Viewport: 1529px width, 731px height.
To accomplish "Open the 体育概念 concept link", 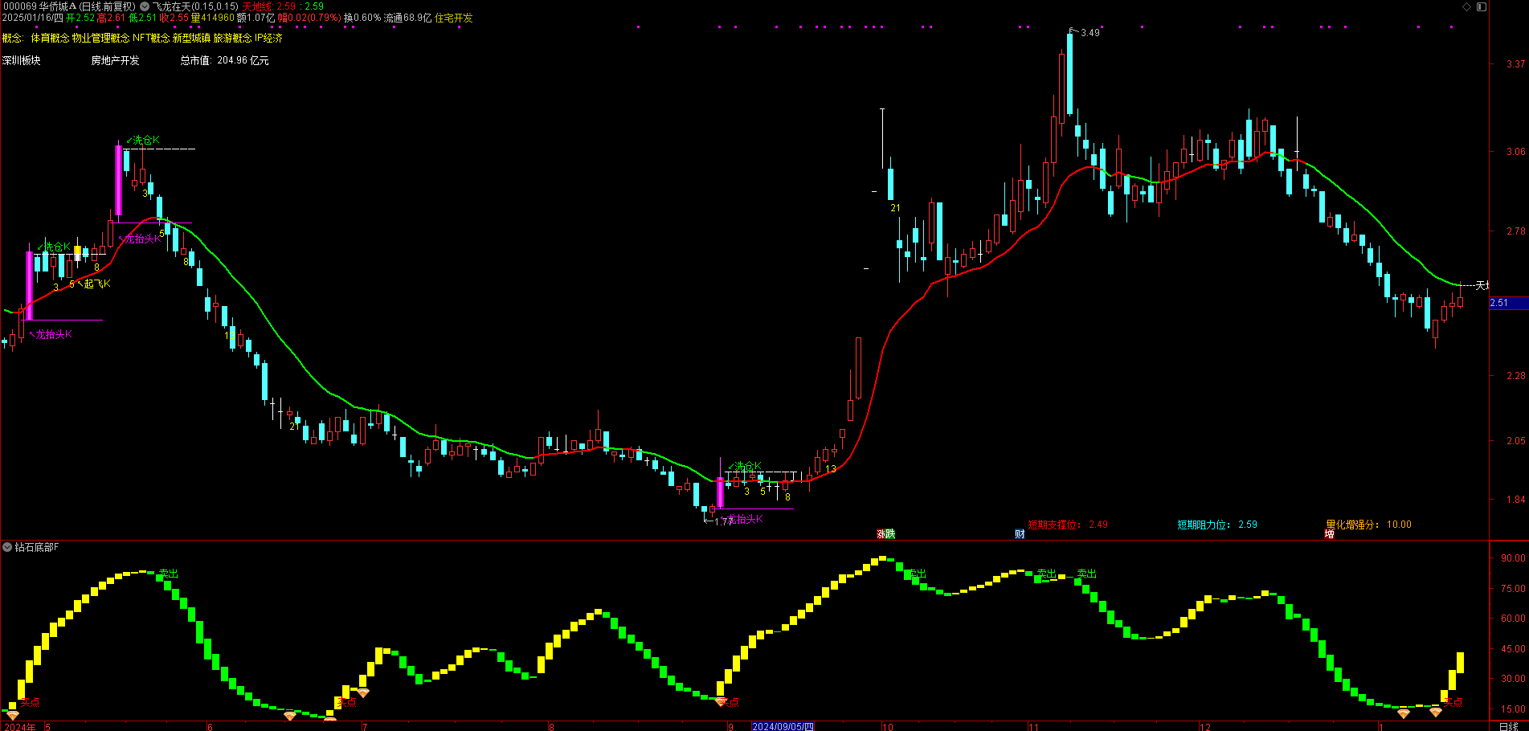I will coord(50,38).
